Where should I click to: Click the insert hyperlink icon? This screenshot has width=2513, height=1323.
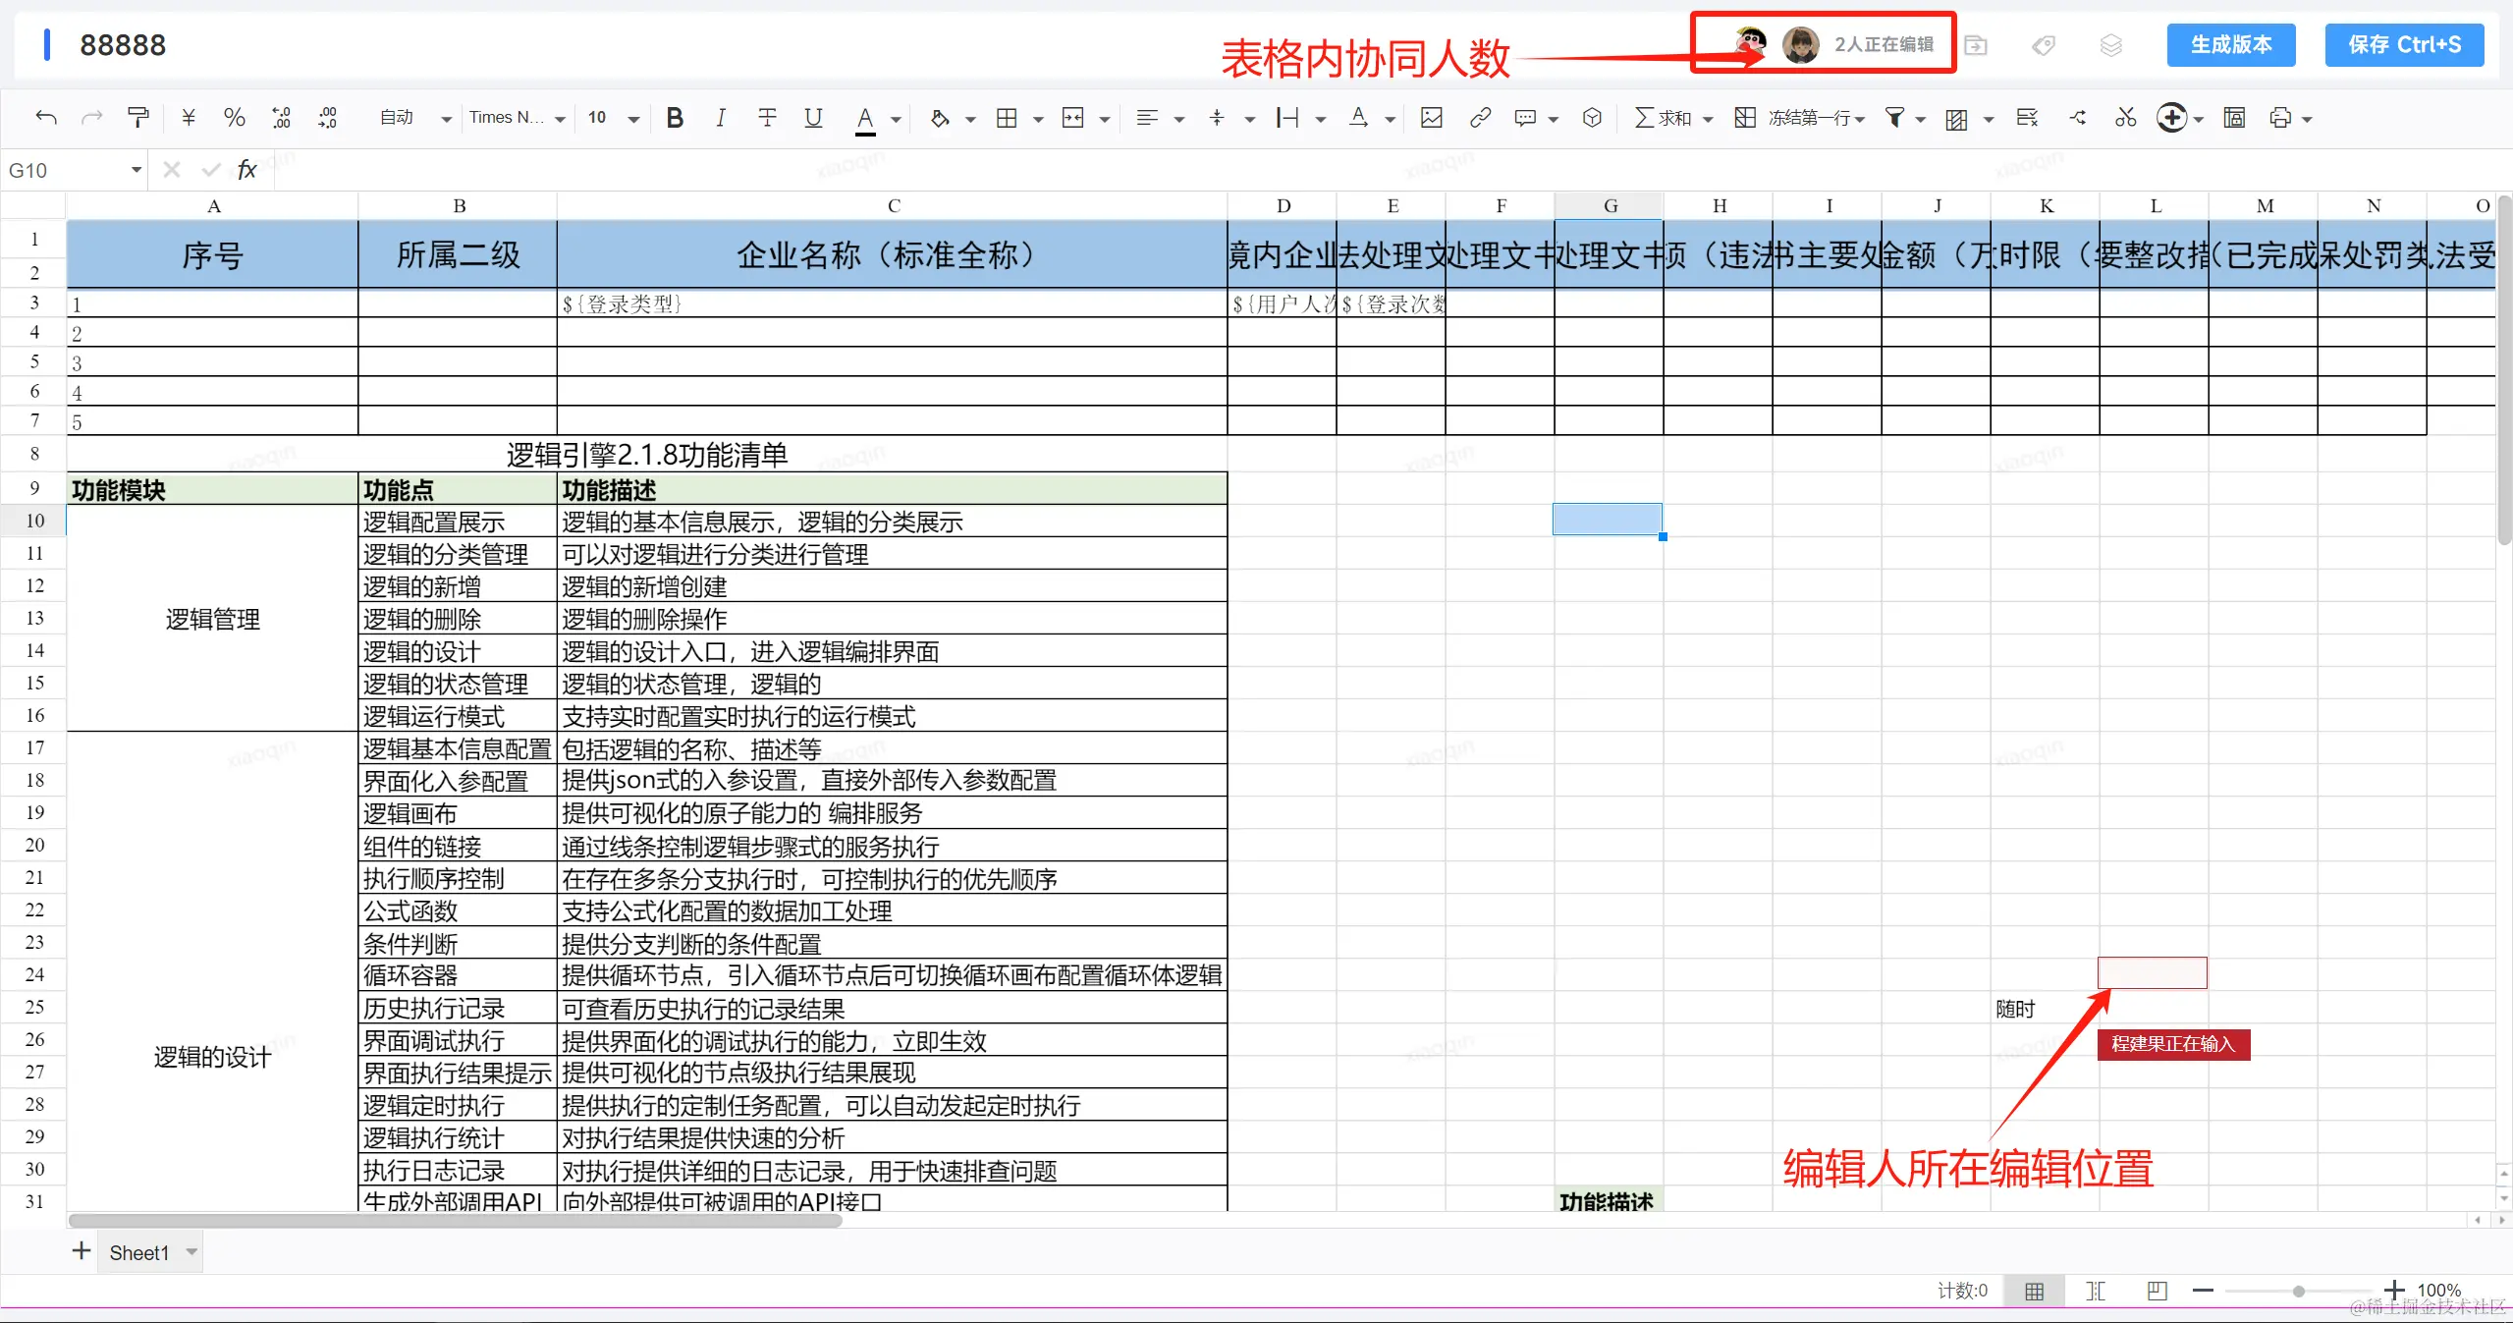pyautogui.click(x=1480, y=118)
